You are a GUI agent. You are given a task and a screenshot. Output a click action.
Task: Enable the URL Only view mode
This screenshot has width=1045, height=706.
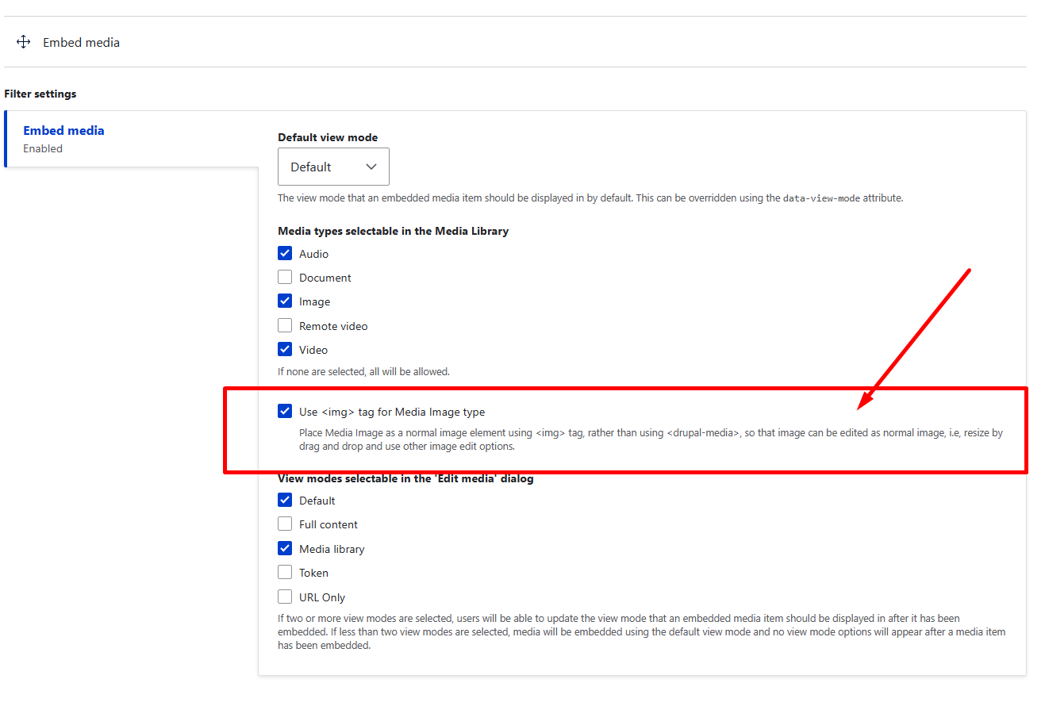click(285, 597)
